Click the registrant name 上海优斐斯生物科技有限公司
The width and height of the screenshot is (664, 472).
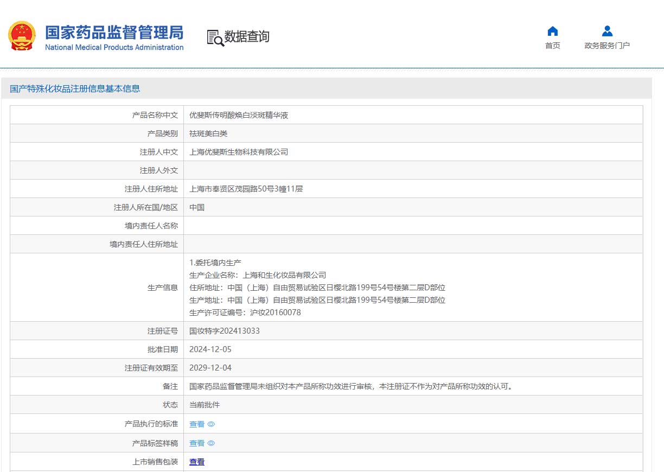pyautogui.click(x=239, y=152)
